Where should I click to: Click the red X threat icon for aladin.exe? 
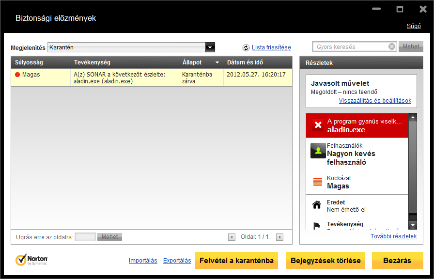point(318,125)
